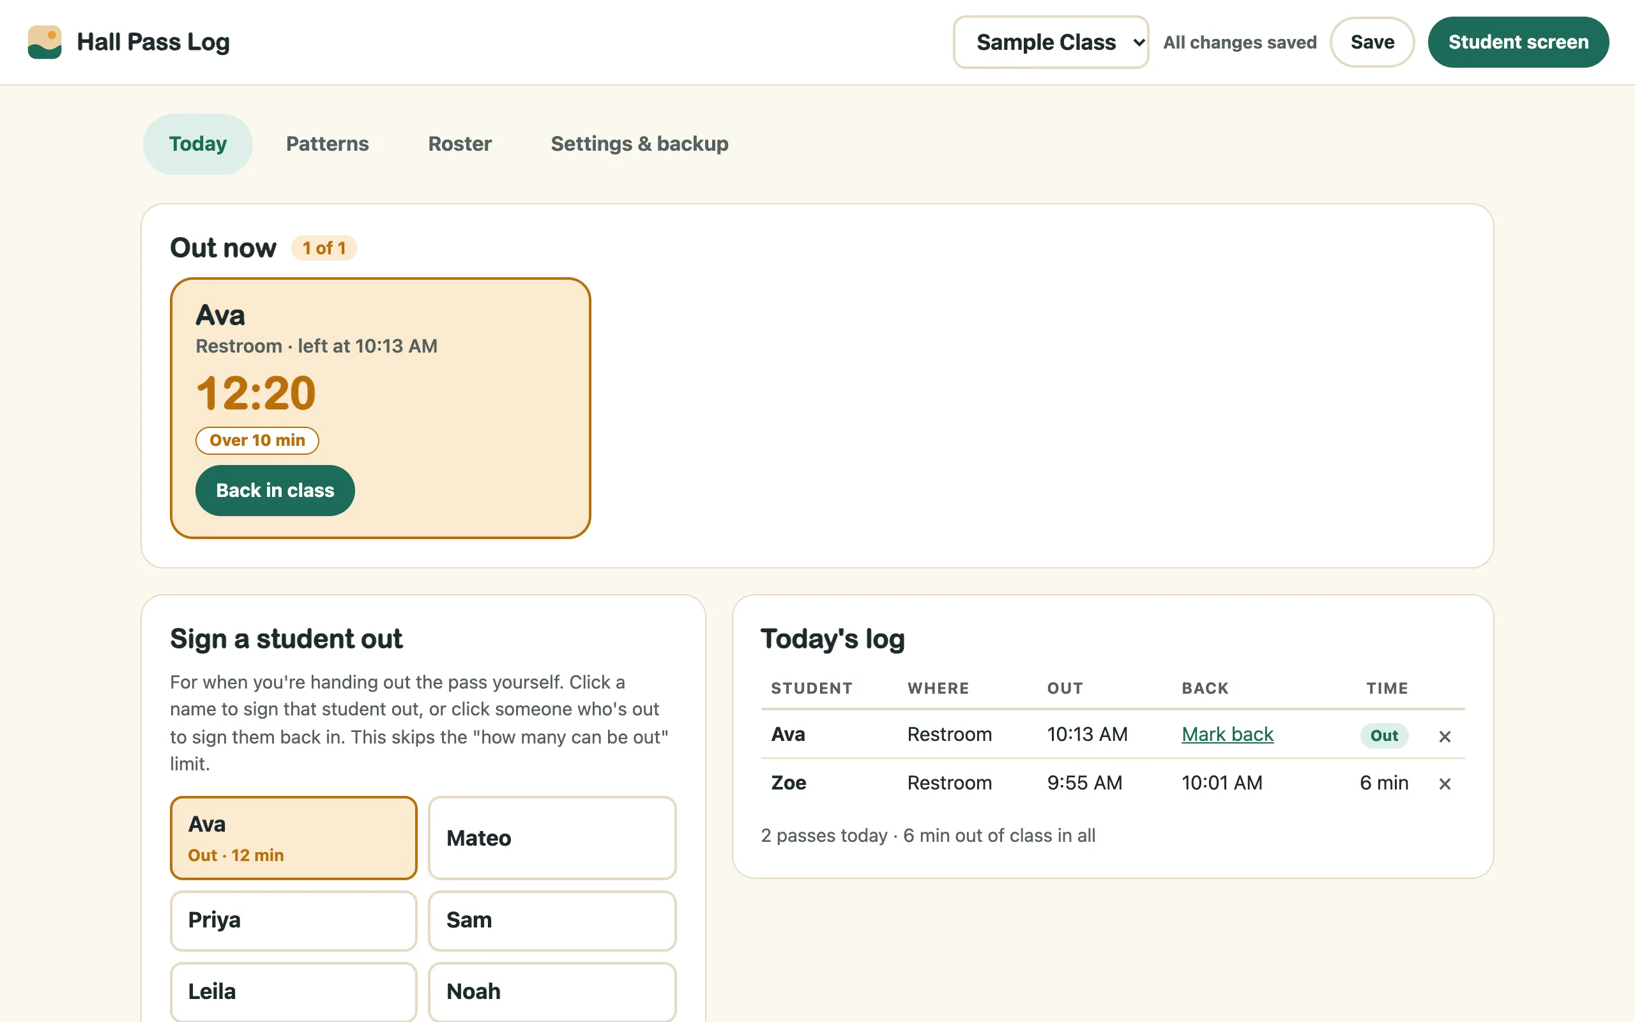Image resolution: width=1635 pixels, height=1022 pixels.
Task: Click the Out status badge in Ava's row
Action: (x=1383, y=735)
